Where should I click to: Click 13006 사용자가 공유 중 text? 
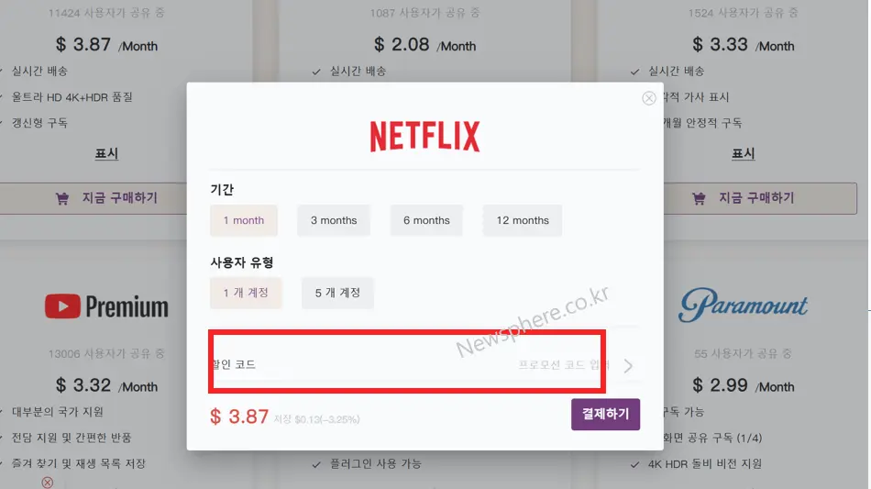(106, 353)
